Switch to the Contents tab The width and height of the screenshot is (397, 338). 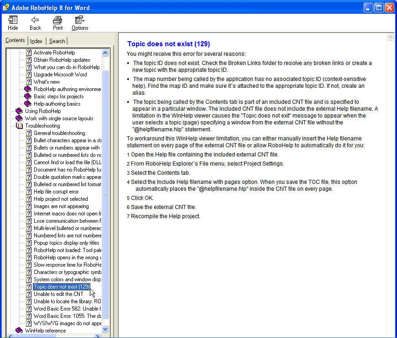point(15,40)
